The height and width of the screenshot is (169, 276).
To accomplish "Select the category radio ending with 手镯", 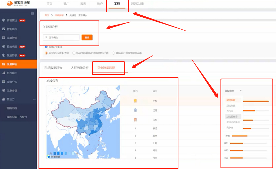I will [x=74, y=53].
